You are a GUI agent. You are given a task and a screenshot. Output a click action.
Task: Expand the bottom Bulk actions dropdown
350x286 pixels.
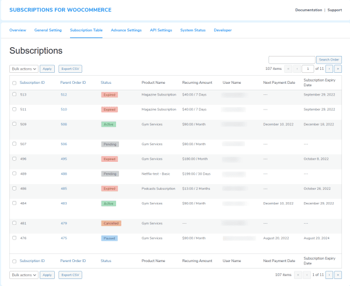24,274
